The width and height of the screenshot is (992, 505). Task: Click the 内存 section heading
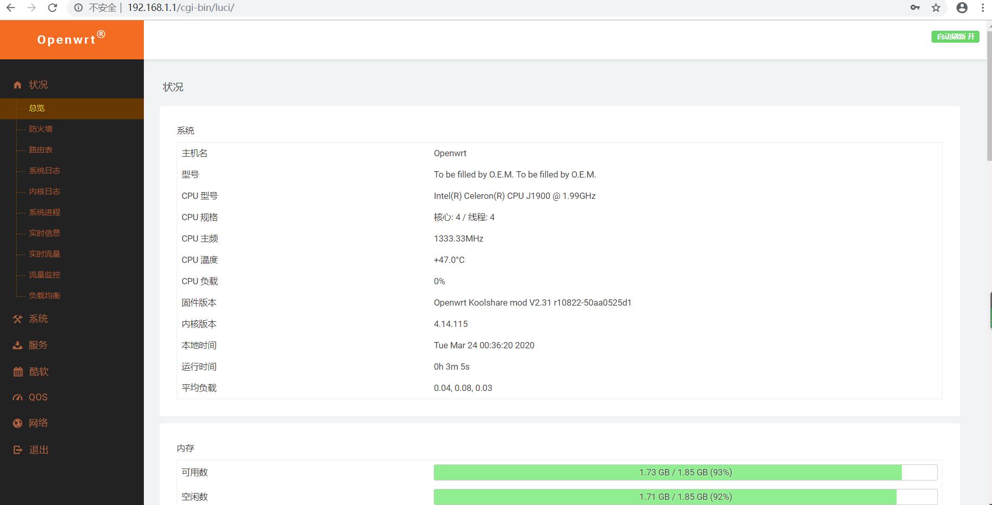point(185,448)
